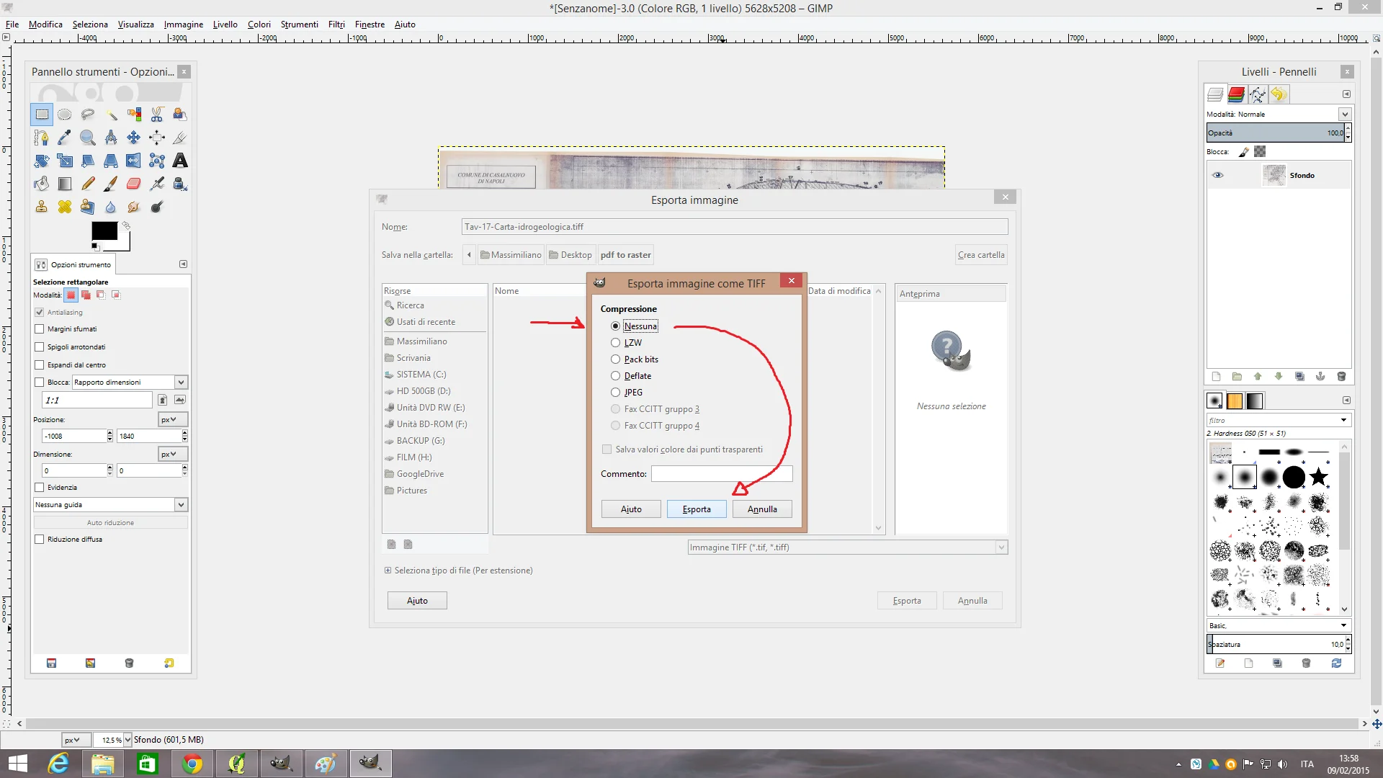Select the LZW compression option

(615, 343)
